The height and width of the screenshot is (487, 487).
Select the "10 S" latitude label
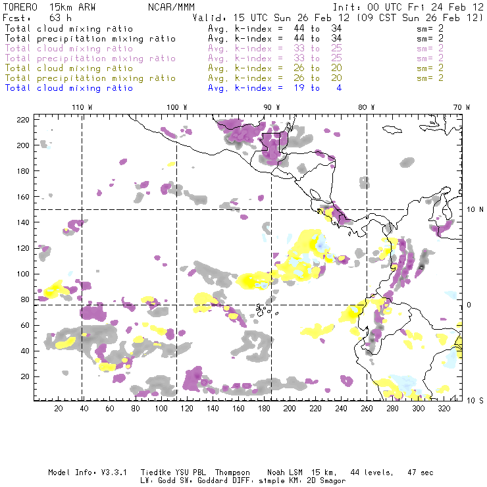475,400
